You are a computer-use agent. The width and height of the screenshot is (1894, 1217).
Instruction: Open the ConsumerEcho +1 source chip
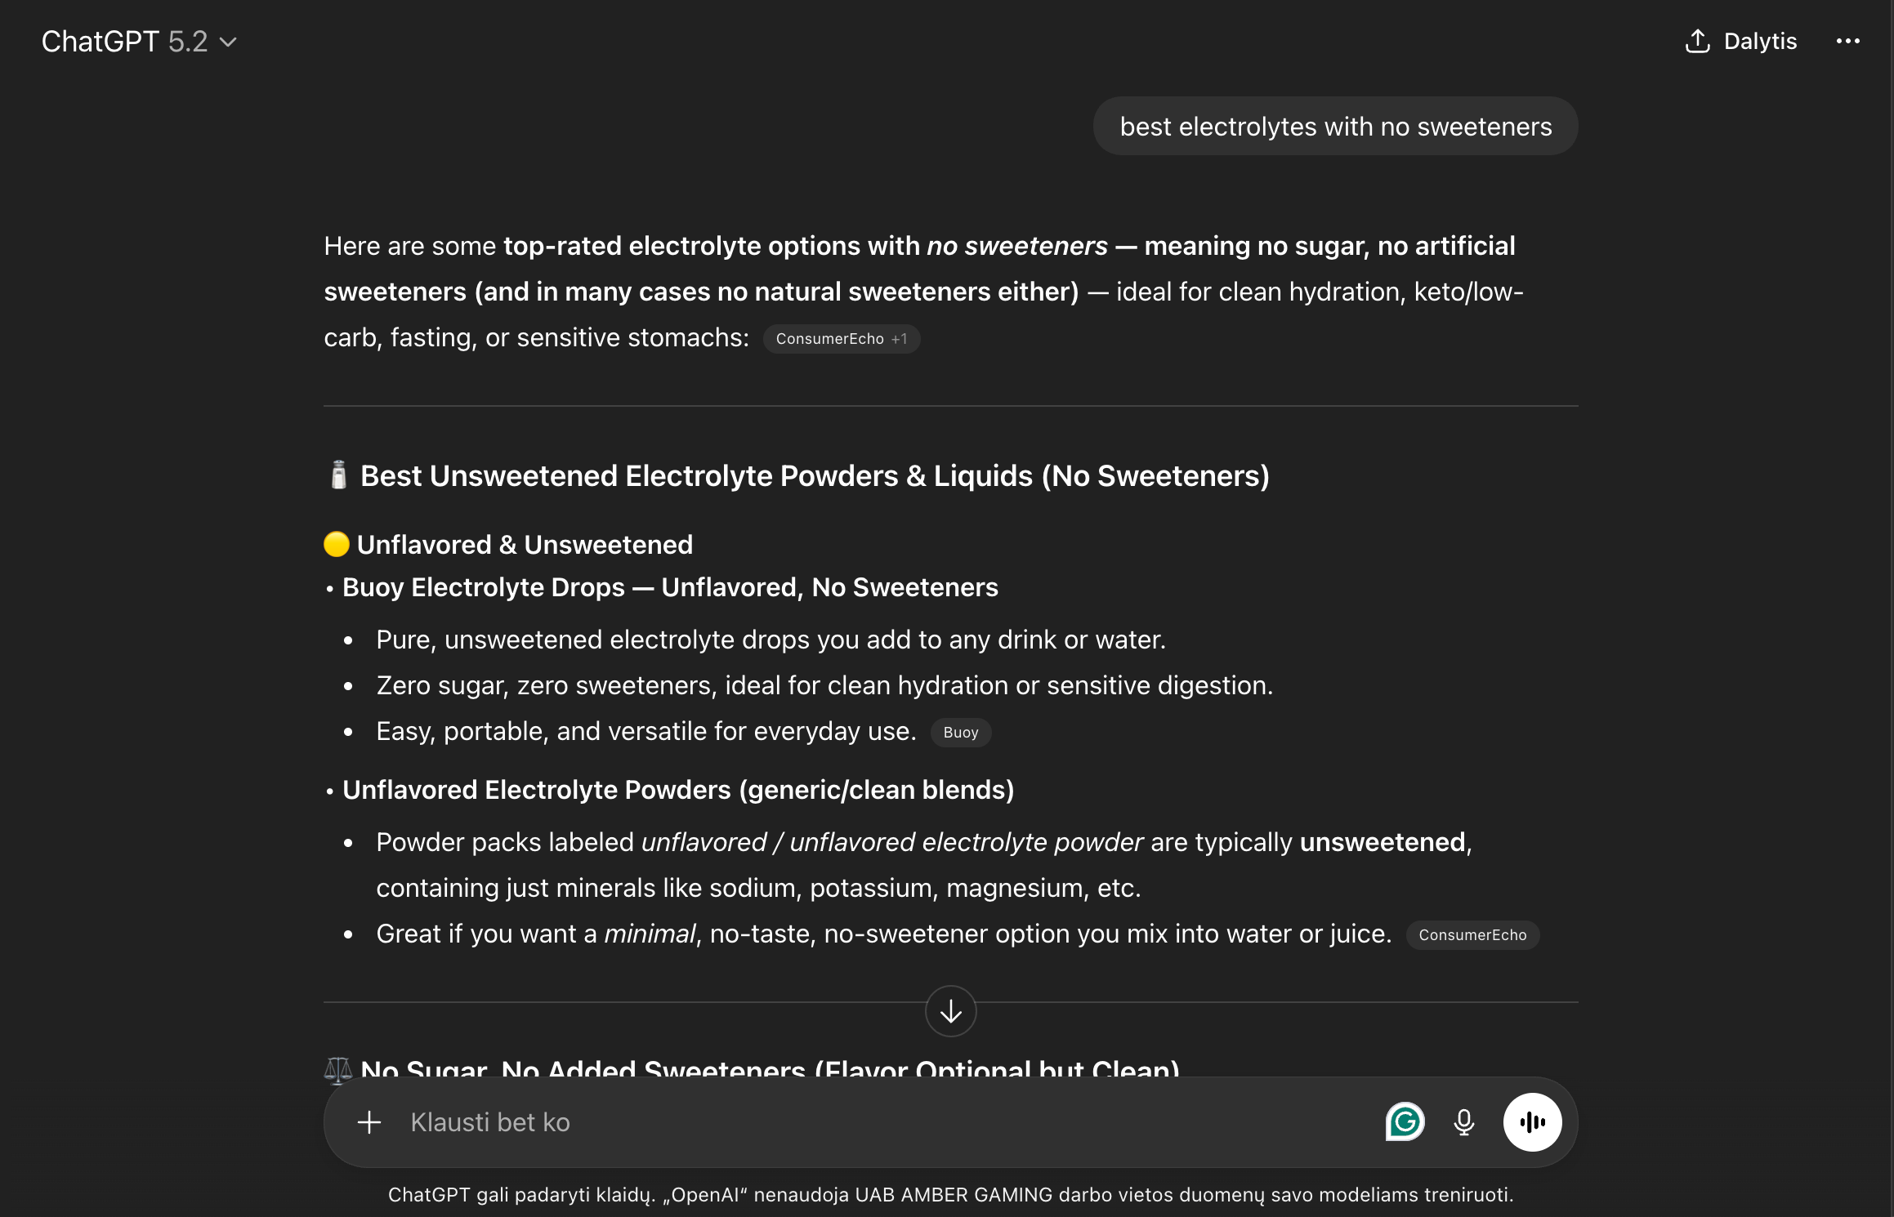point(841,339)
